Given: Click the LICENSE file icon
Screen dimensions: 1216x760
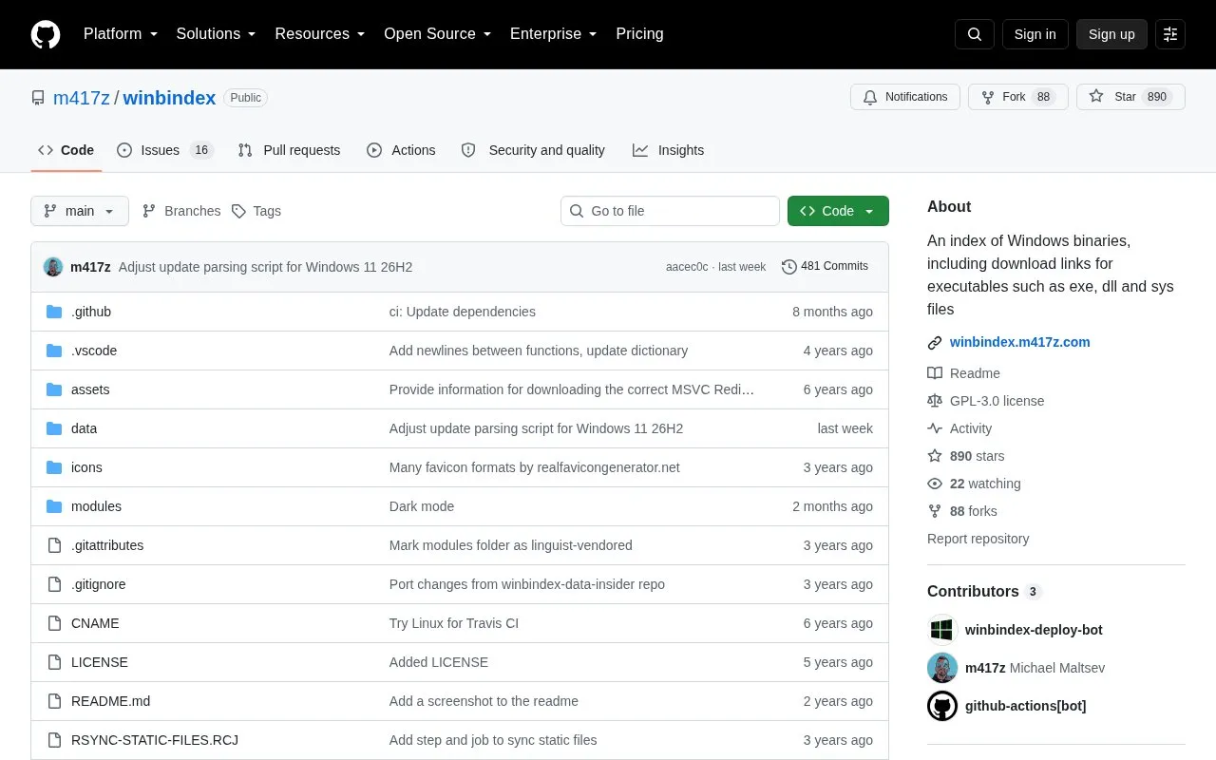Looking at the screenshot, I should point(54,662).
